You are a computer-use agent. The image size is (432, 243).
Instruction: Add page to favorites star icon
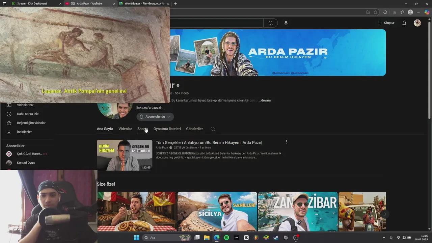(375, 12)
